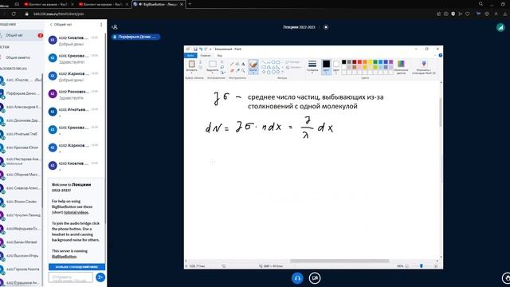This screenshot has height=287, width=510.
Task: Select the Magnifier tool in Paint
Action: point(243,70)
